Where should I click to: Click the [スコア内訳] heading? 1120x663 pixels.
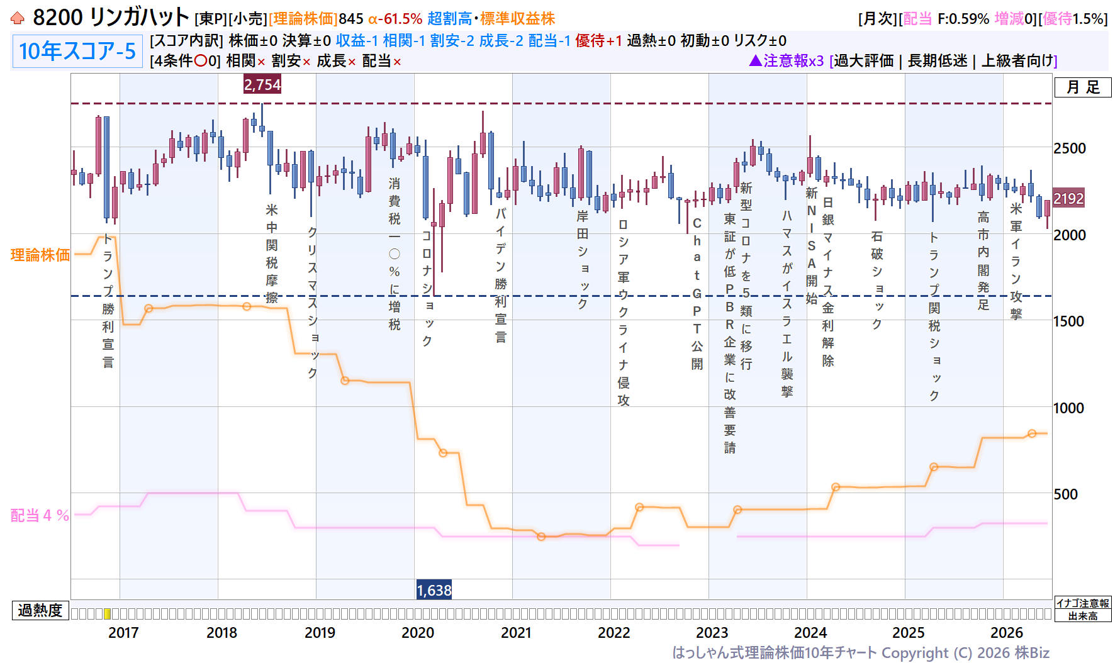click(x=186, y=41)
